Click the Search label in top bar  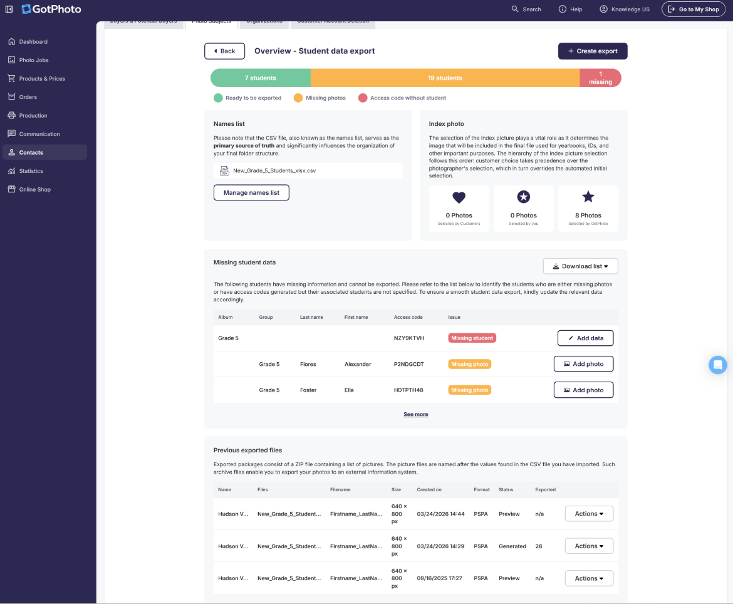coord(531,9)
